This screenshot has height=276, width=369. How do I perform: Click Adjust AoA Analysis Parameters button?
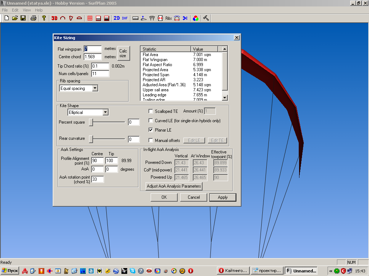174,186
